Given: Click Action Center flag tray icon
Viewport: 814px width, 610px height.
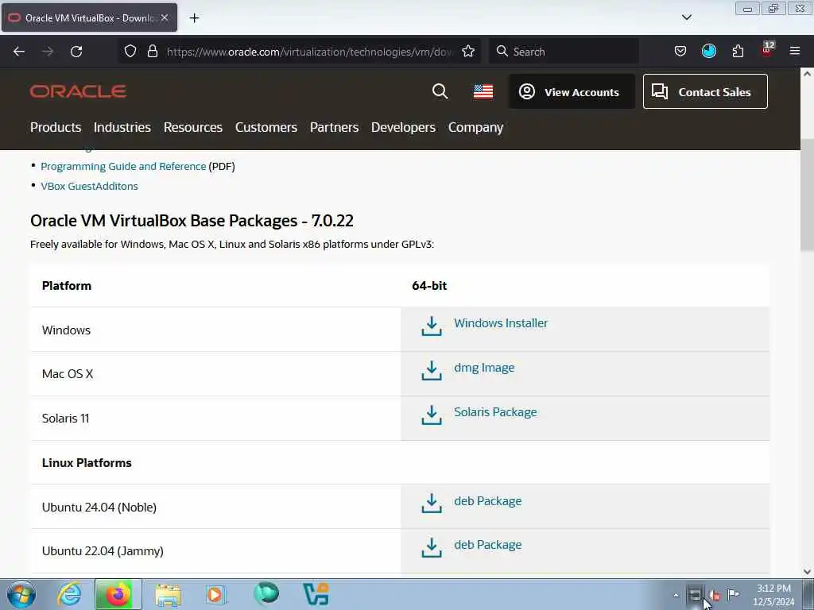Looking at the screenshot, I should pos(733,594).
